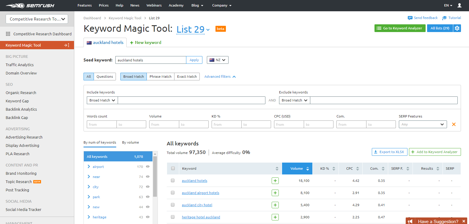Screen dimensions: 469x224
Task: Click Export to XLSX button
Action: (x=389, y=152)
